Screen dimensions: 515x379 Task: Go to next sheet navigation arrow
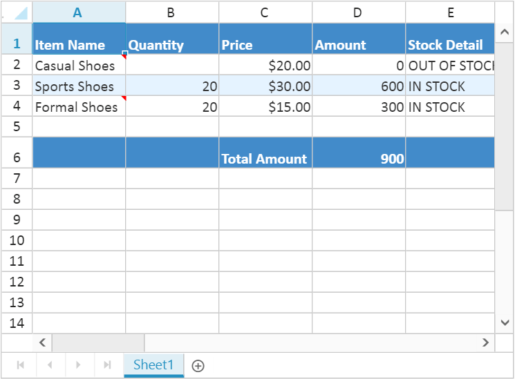(x=78, y=365)
